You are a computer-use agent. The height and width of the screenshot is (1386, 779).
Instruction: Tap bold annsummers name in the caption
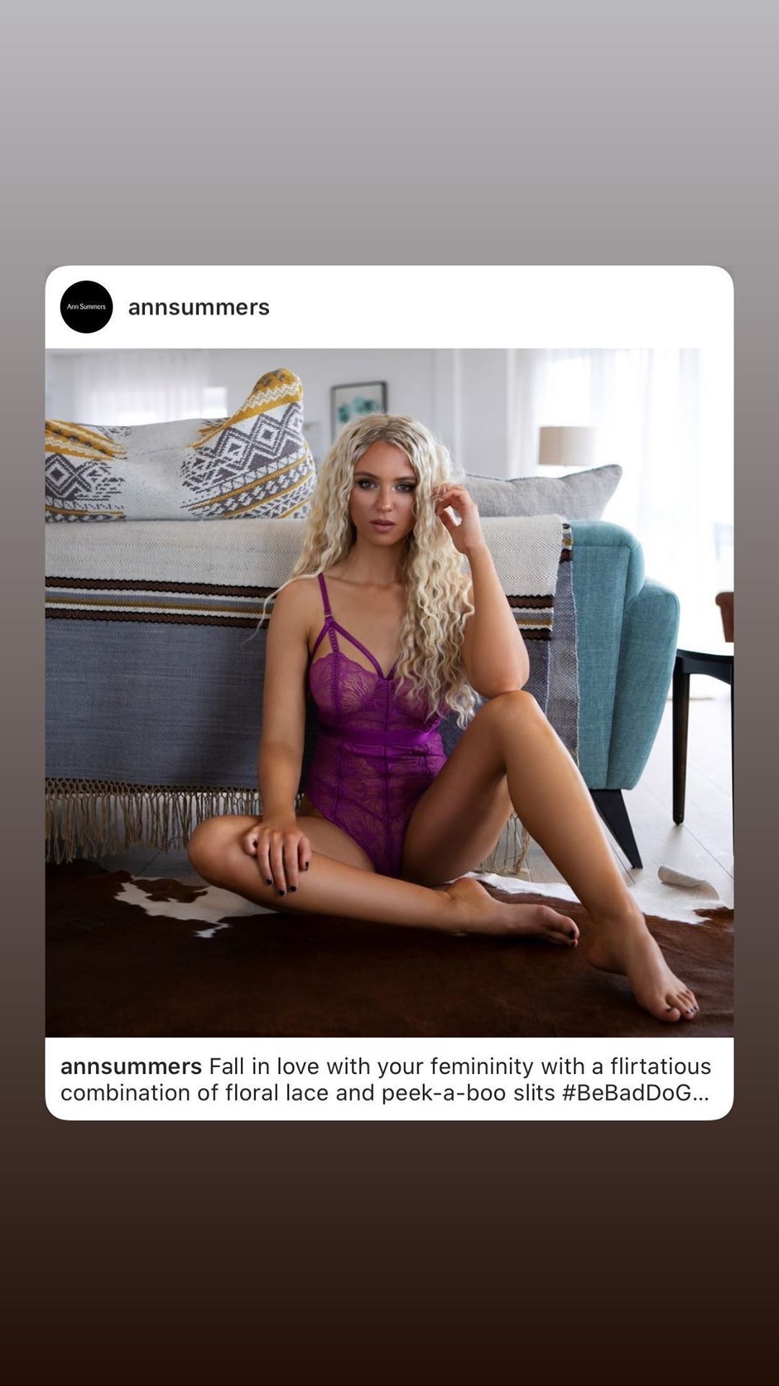click(x=131, y=1066)
